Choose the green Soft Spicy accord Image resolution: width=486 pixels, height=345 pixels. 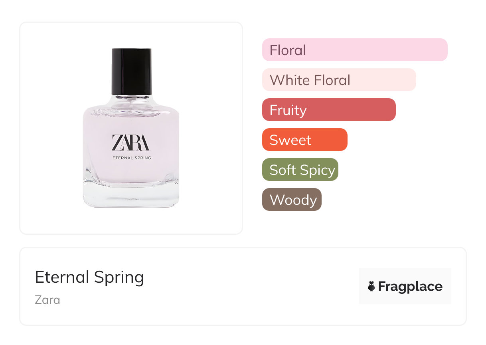300,170
